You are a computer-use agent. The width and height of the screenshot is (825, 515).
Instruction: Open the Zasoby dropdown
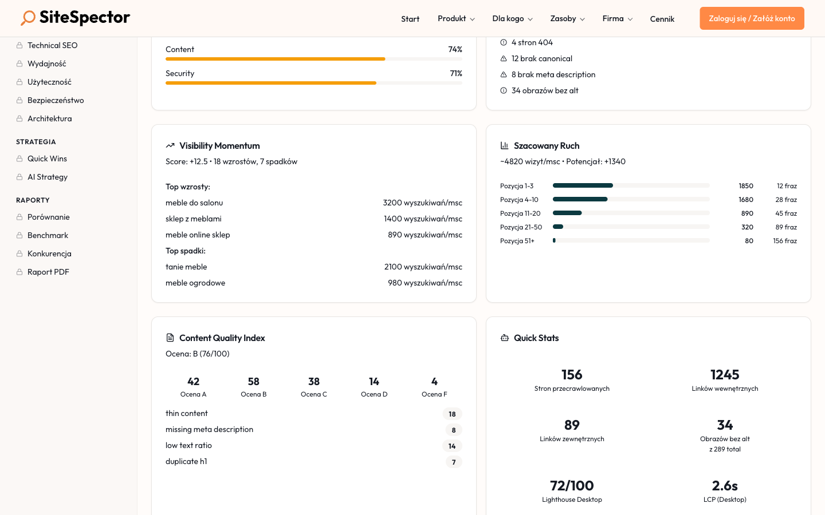[567, 18]
